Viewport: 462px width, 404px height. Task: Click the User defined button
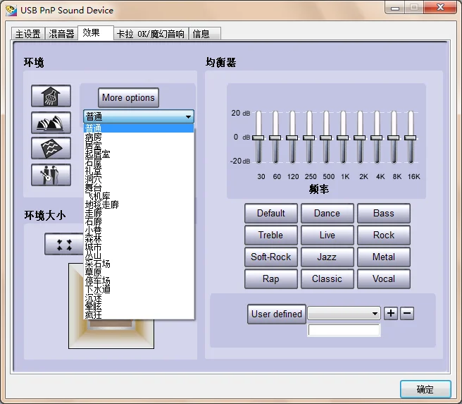(277, 314)
